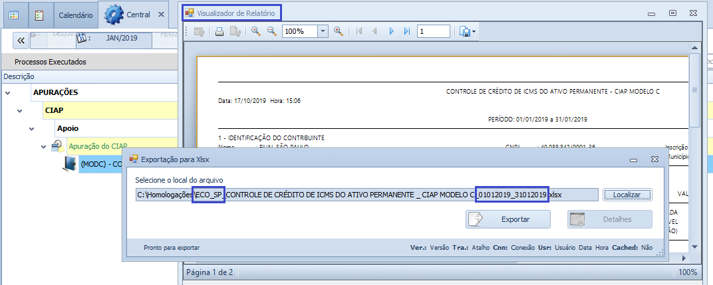
Task: Click the collapse double-chevron button
Action: 21,41
